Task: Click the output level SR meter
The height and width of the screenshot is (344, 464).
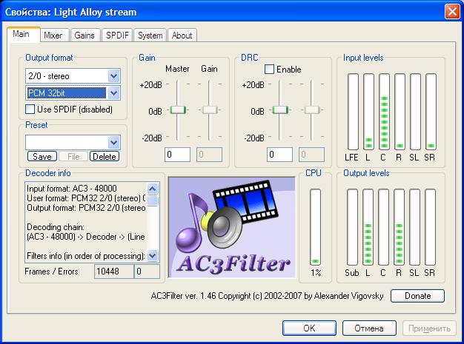Action: click(x=430, y=227)
